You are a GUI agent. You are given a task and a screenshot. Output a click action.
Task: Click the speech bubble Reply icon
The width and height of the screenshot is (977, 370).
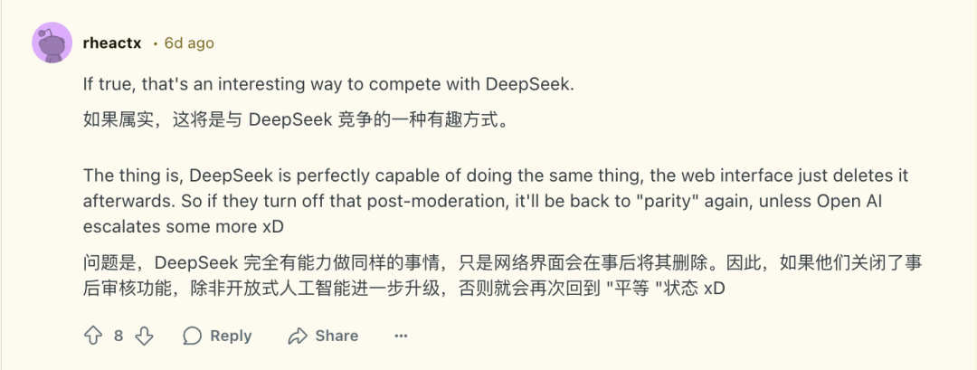(x=193, y=336)
